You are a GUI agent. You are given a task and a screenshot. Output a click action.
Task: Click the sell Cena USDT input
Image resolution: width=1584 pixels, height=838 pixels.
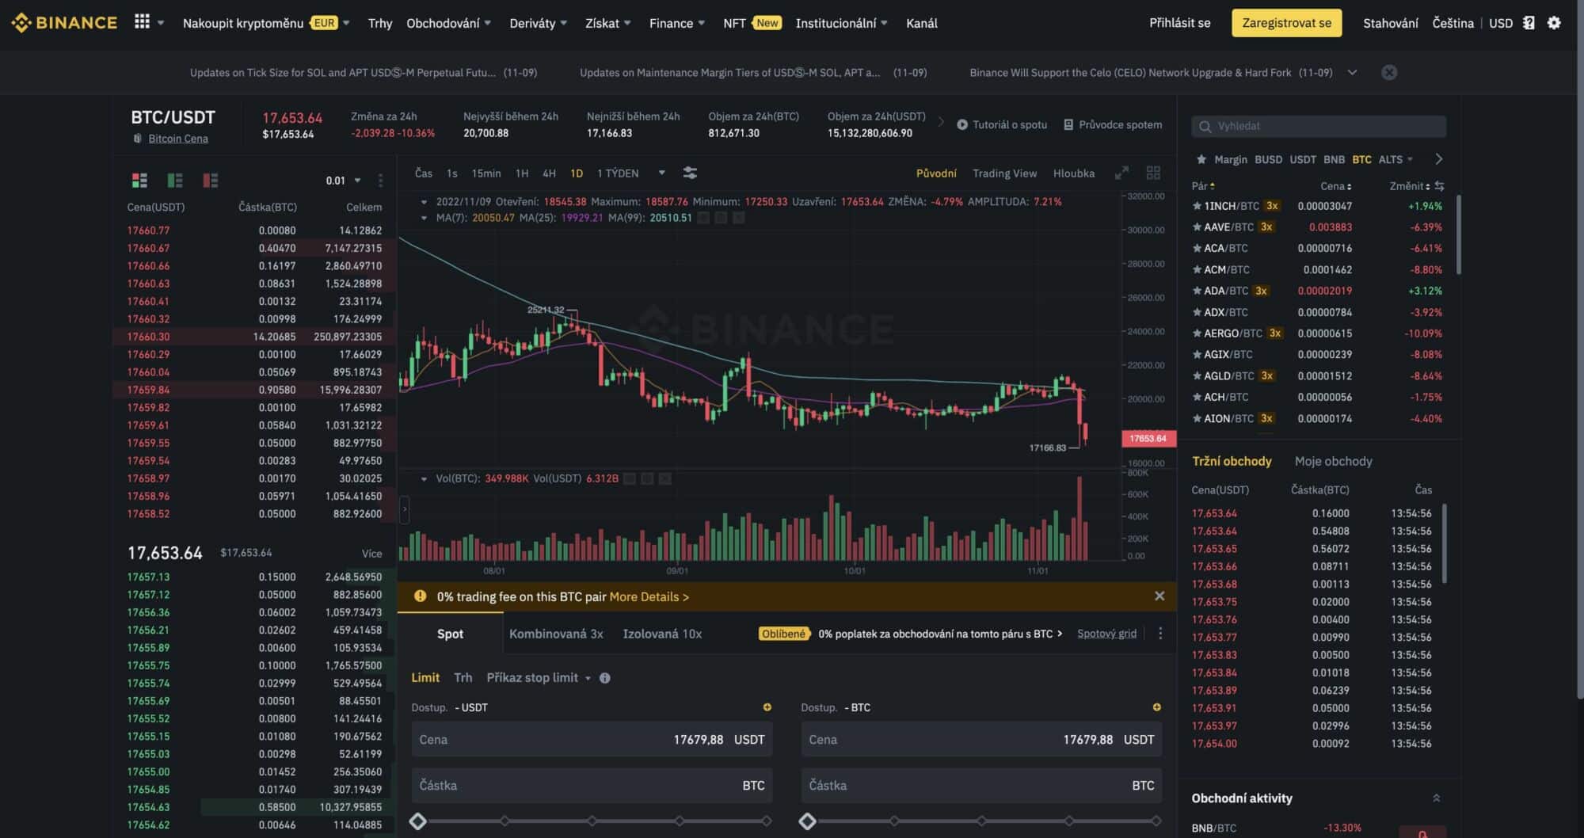pos(981,739)
